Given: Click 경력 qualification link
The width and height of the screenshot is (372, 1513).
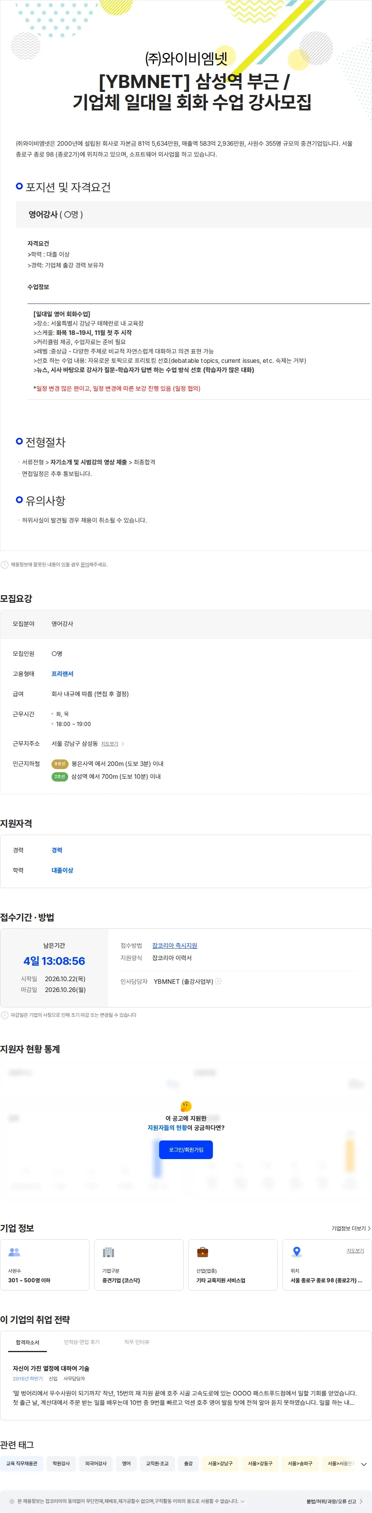Looking at the screenshot, I should pyautogui.click(x=57, y=850).
